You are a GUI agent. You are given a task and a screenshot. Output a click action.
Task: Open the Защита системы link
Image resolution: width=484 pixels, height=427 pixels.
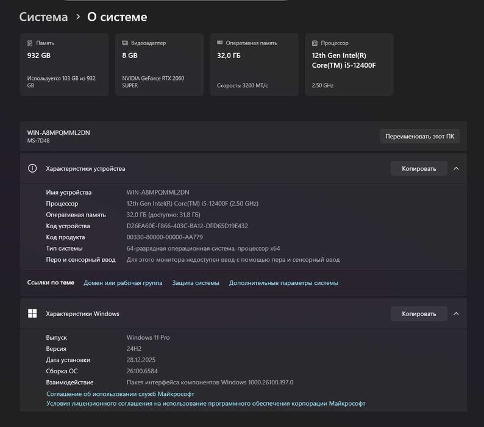(x=195, y=283)
